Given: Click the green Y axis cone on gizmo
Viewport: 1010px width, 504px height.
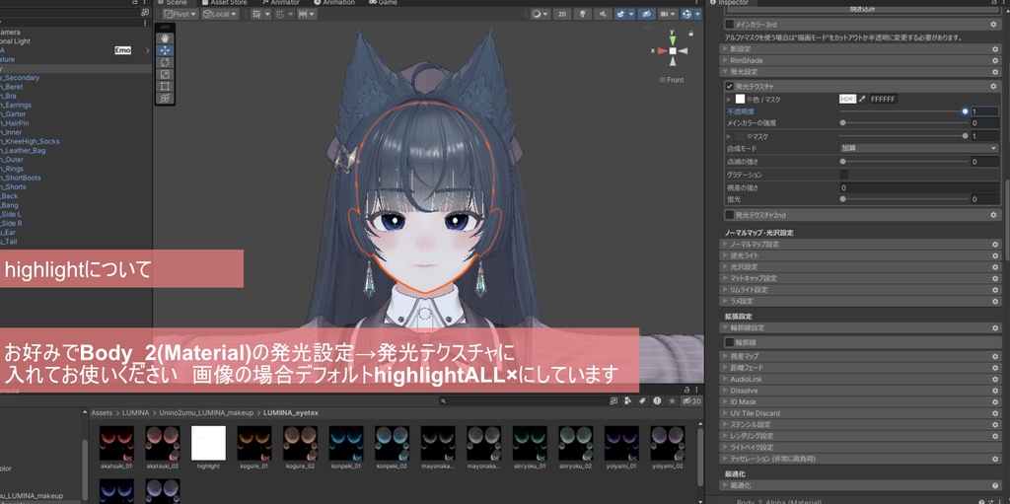Looking at the screenshot, I should (x=673, y=40).
